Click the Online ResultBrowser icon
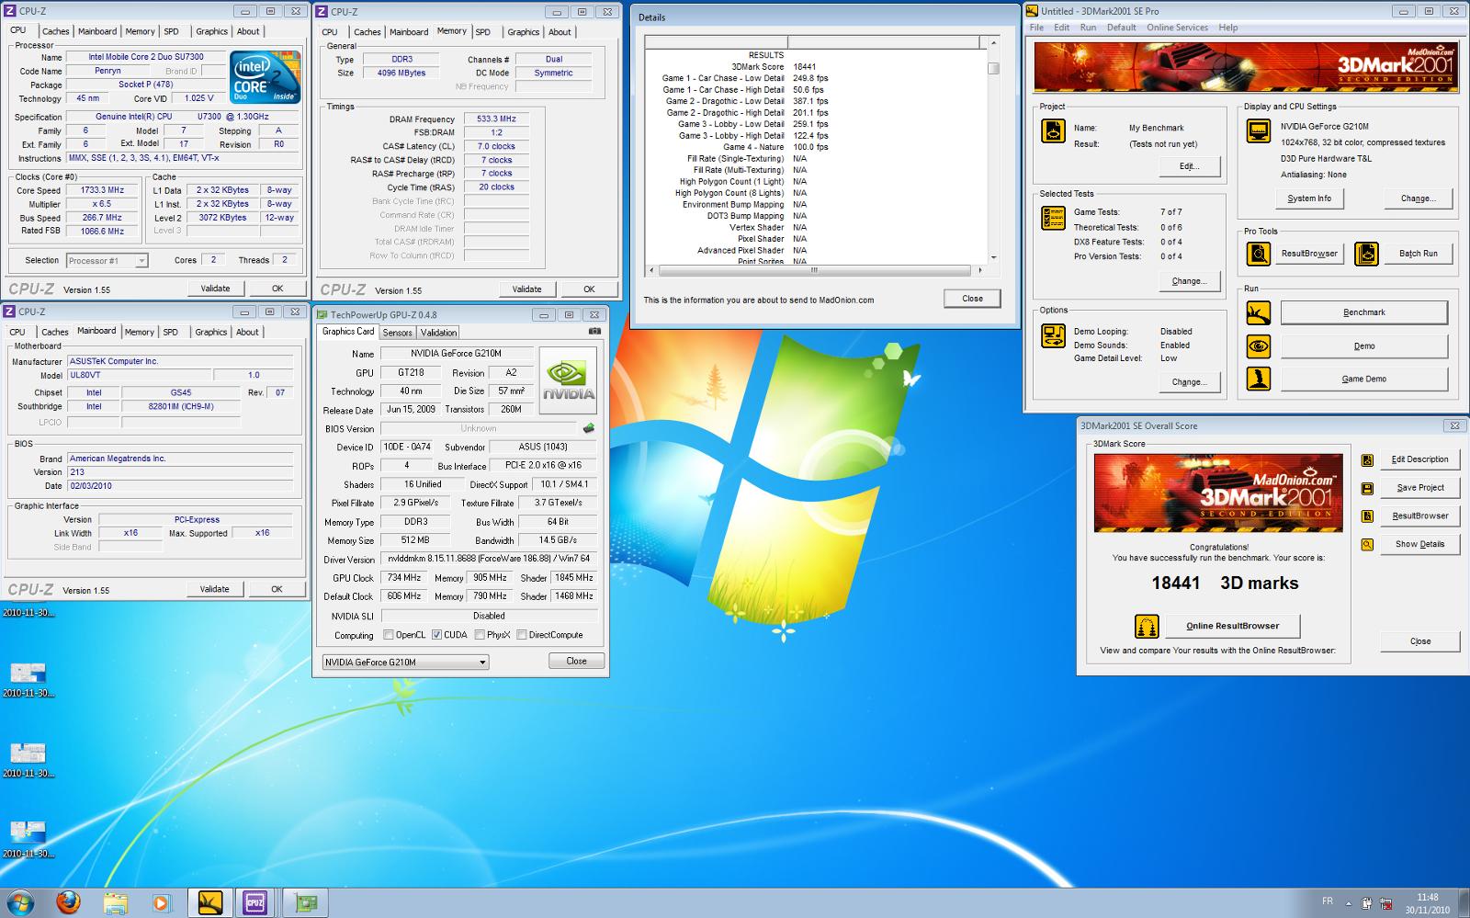The height and width of the screenshot is (918, 1470). click(1146, 627)
